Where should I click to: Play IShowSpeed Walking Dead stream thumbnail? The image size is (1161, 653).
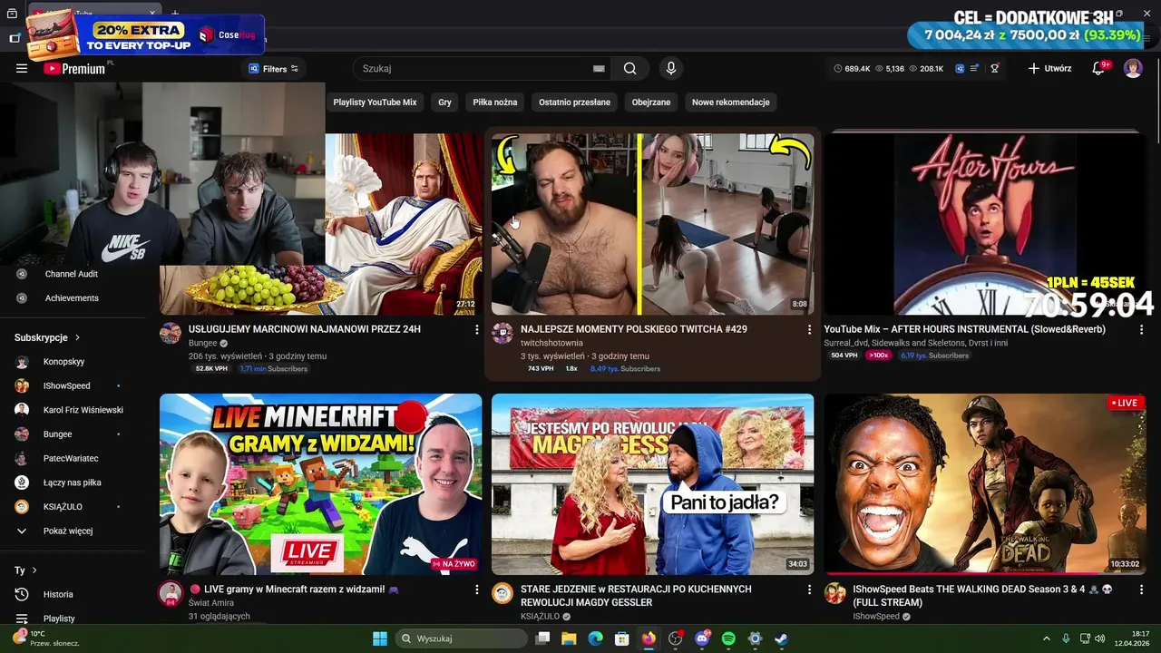[x=985, y=483]
